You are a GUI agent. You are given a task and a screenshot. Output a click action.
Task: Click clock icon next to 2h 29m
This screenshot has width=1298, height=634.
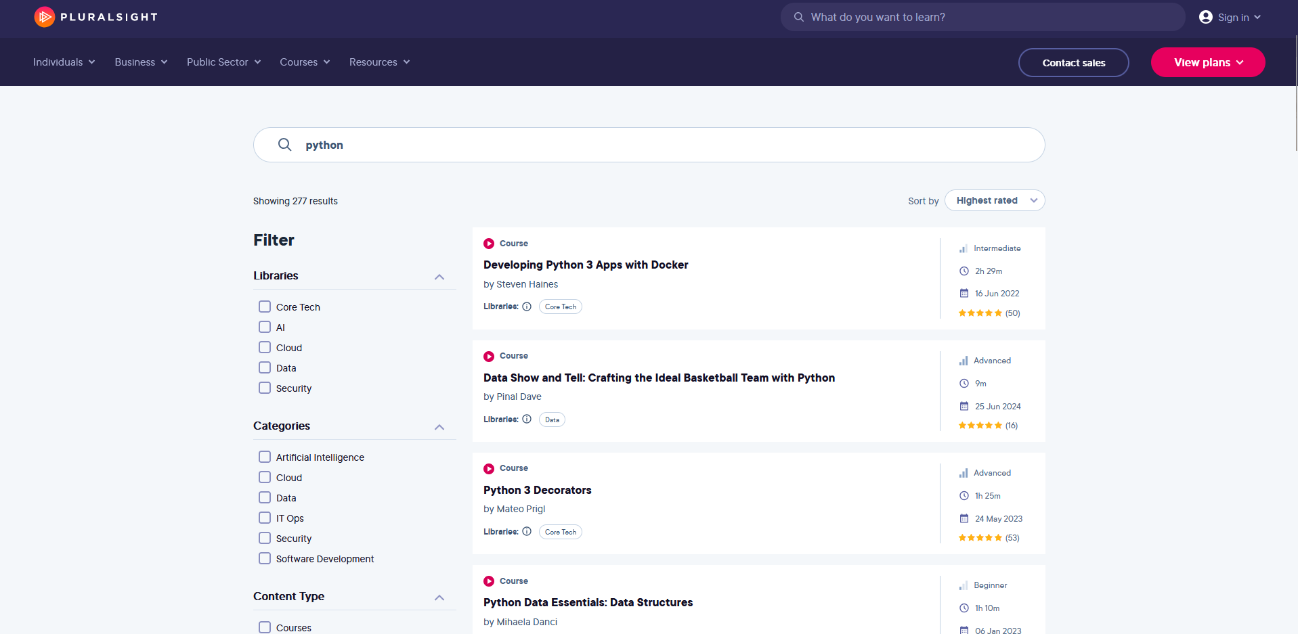pyautogui.click(x=964, y=271)
